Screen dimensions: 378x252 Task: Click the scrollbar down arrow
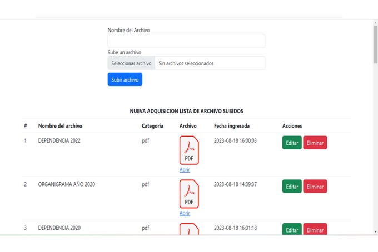click(375, 231)
